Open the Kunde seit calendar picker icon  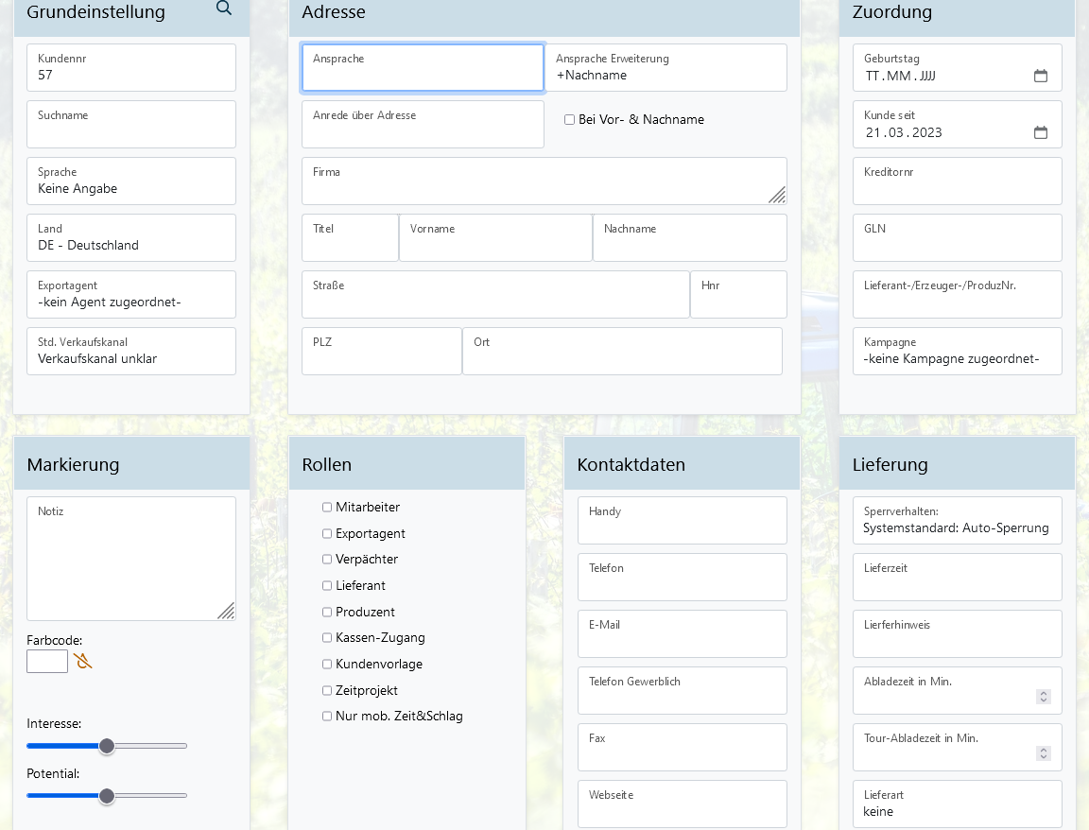1040,132
